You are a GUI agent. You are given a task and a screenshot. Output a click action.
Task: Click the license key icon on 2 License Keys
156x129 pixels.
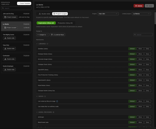click(x=52, y=35)
